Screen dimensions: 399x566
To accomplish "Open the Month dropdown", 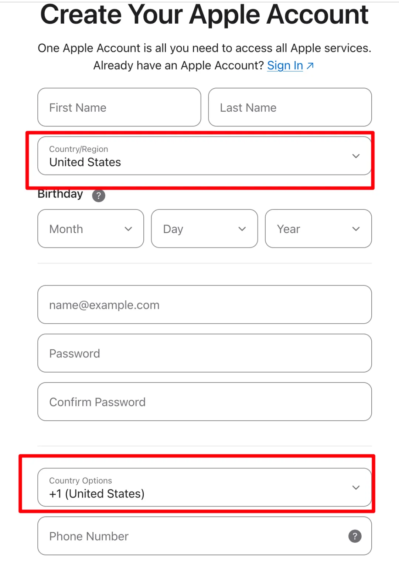I will tap(91, 229).
